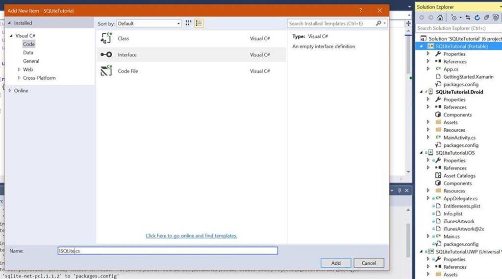
Task: Collapse the SQLiteTutorial.iOS project node
Action: [x=421, y=153]
